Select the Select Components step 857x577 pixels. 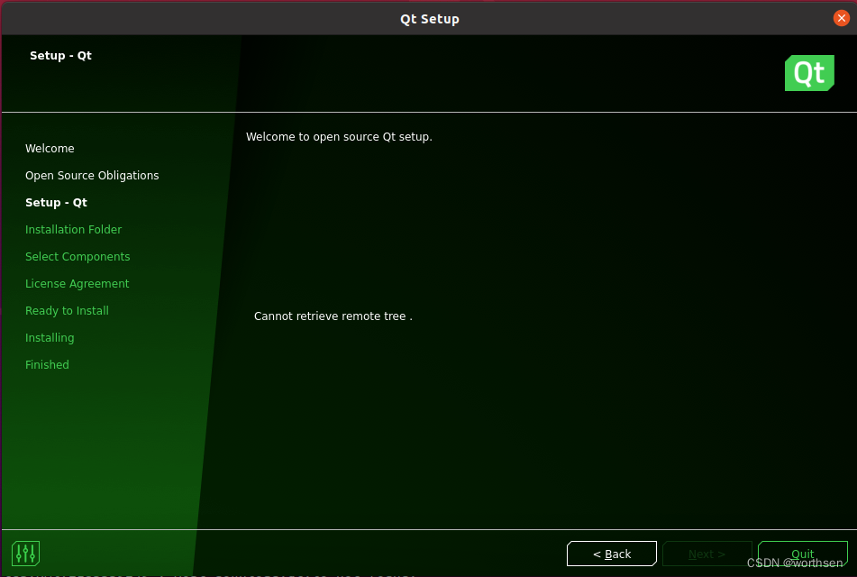coord(77,257)
